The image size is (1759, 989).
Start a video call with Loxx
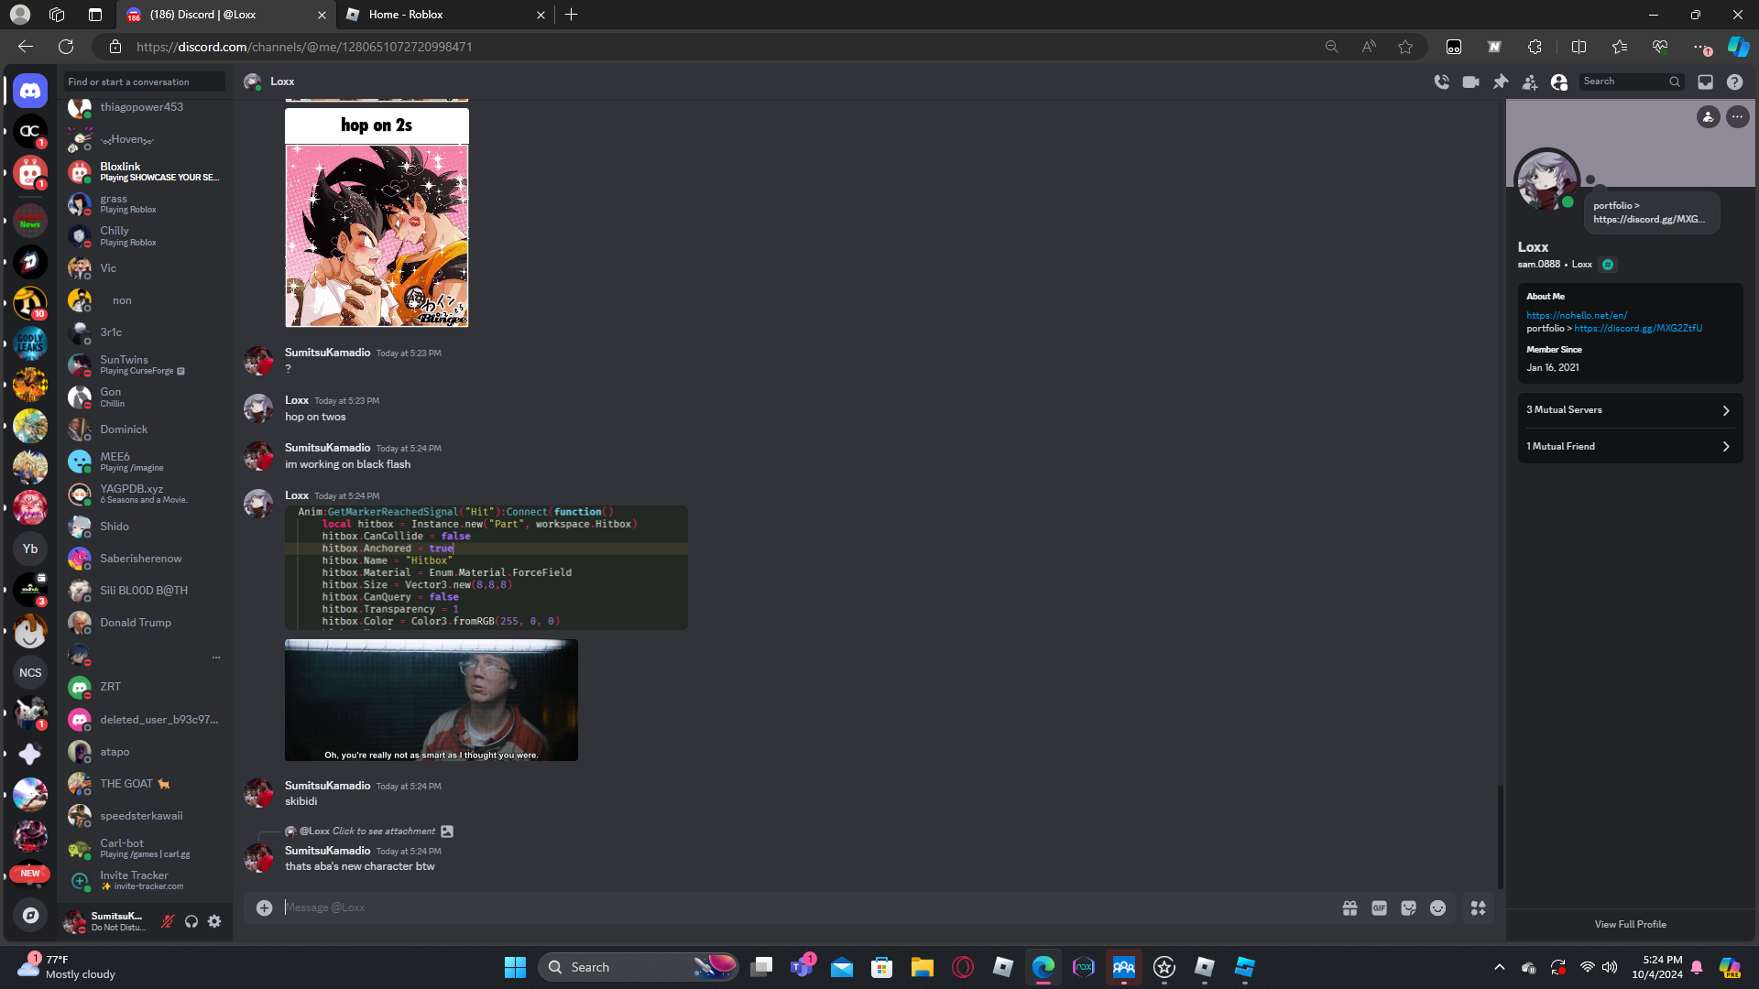[x=1470, y=82]
